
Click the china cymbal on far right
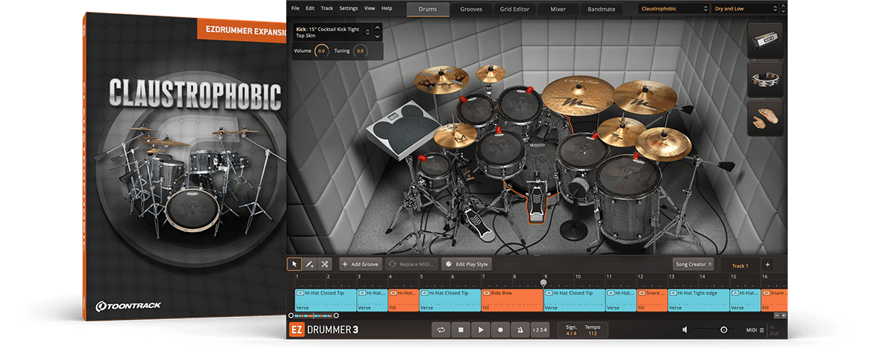click(x=663, y=144)
